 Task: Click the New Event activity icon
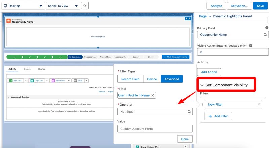[x=53, y=80]
